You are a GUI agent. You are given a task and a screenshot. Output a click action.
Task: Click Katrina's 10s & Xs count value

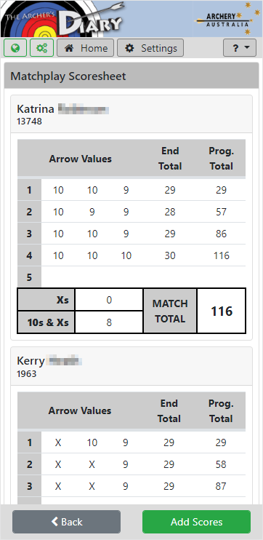pyautogui.click(x=109, y=322)
